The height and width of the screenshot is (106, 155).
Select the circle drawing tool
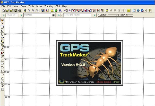(x=2, y=71)
